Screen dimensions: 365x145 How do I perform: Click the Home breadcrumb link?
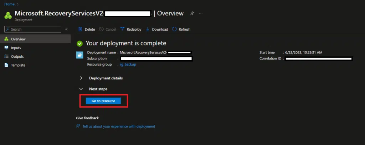[x=9, y=4]
